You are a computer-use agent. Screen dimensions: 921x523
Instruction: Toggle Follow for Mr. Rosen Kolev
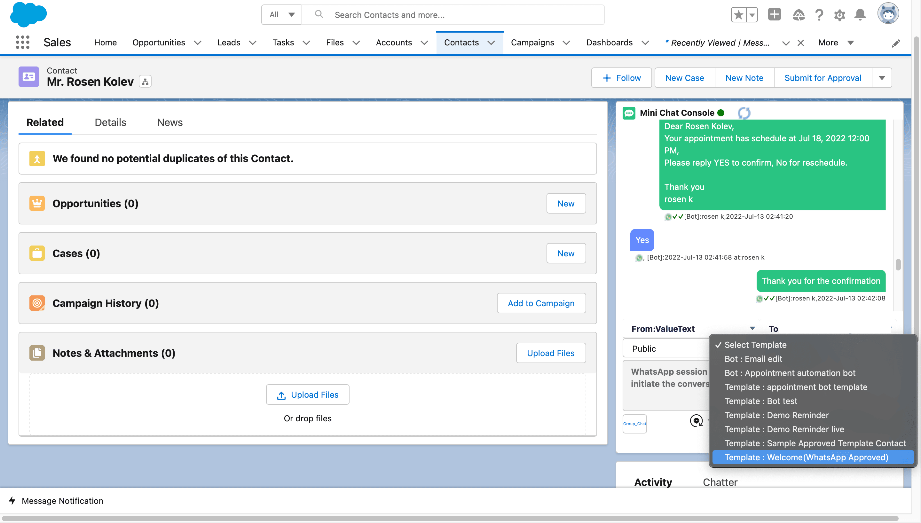tap(622, 78)
